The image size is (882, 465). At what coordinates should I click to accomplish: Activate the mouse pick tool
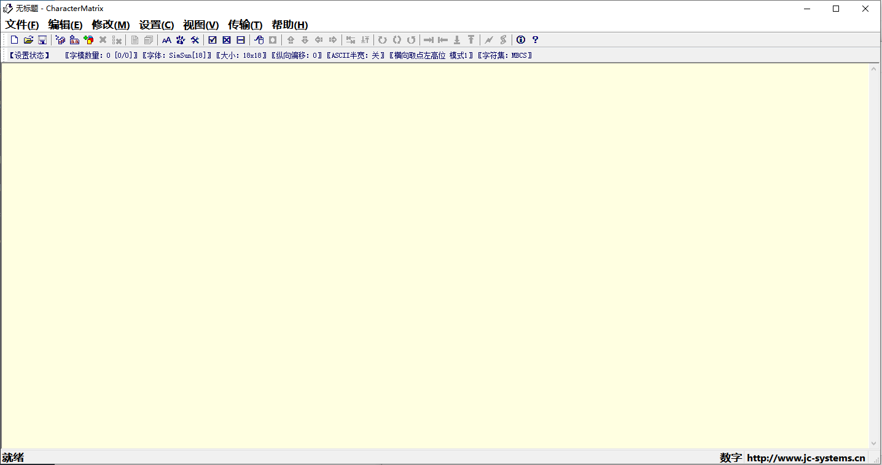click(259, 39)
